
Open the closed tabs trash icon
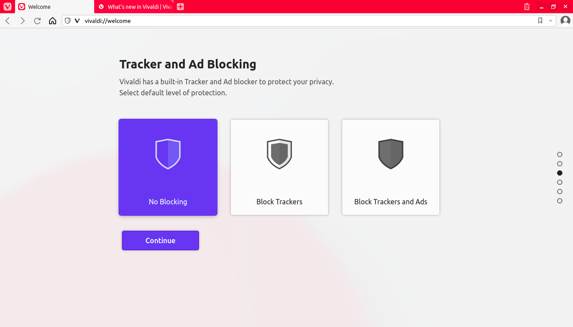(x=527, y=7)
